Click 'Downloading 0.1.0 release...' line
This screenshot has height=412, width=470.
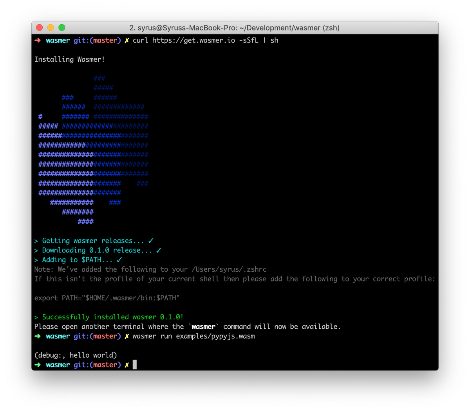click(x=97, y=250)
